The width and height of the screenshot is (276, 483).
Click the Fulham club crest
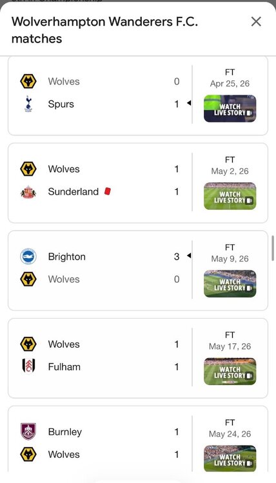[28, 366]
